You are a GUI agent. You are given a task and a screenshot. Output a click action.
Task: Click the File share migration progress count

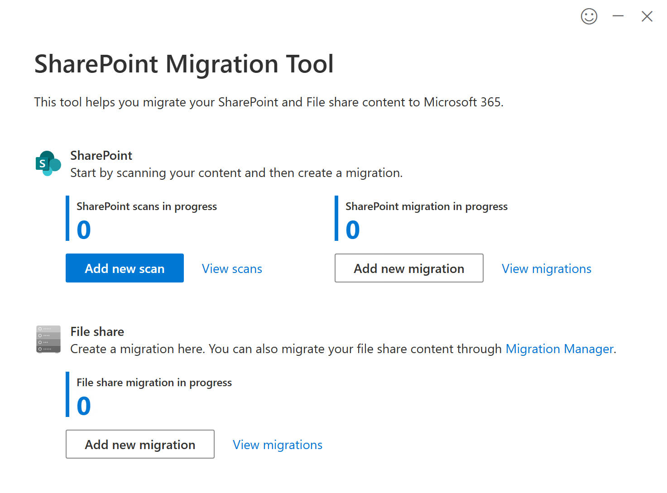click(x=84, y=406)
